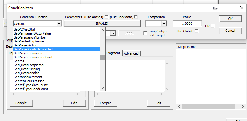Click the small '<' button behind the dialog
This screenshot has width=247, height=121.
(6, 24)
